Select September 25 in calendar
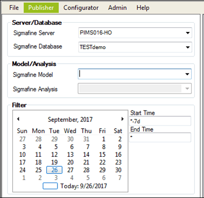 tap(39, 170)
